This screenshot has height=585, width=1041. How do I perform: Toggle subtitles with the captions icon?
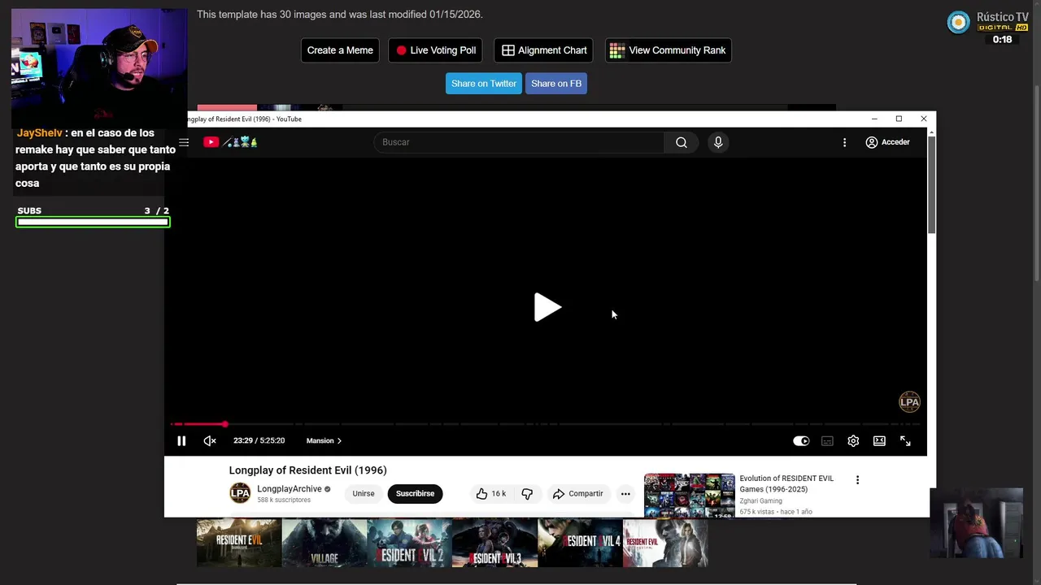click(827, 441)
